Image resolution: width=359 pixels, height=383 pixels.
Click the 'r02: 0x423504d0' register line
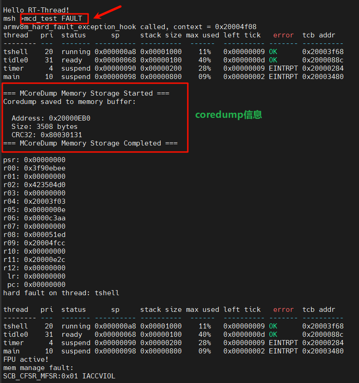coord(35,185)
